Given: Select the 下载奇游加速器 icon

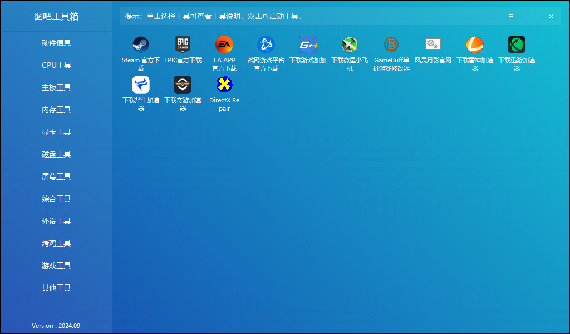Looking at the screenshot, I should pos(183,85).
